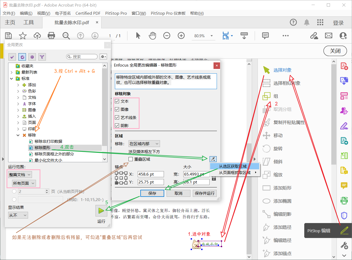Open the PitStop Pro menu

[x=116, y=13]
